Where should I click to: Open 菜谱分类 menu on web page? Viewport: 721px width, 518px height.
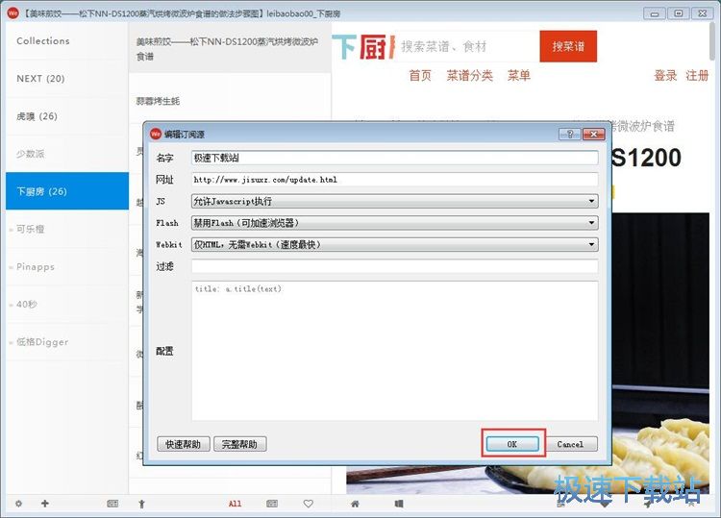(x=469, y=75)
